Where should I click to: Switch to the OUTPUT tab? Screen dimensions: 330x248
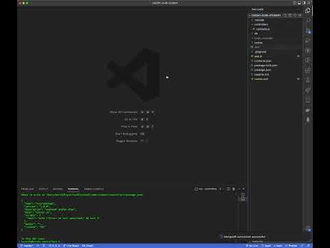pos(43,189)
